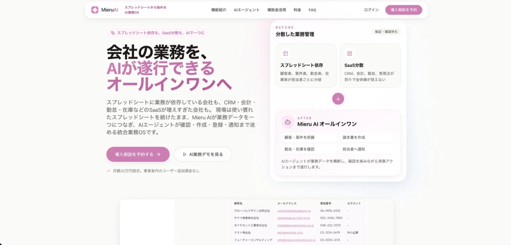Click the info@diamond-kogyo.co.jp email link
511x245 pixels.
(x=296, y=225)
